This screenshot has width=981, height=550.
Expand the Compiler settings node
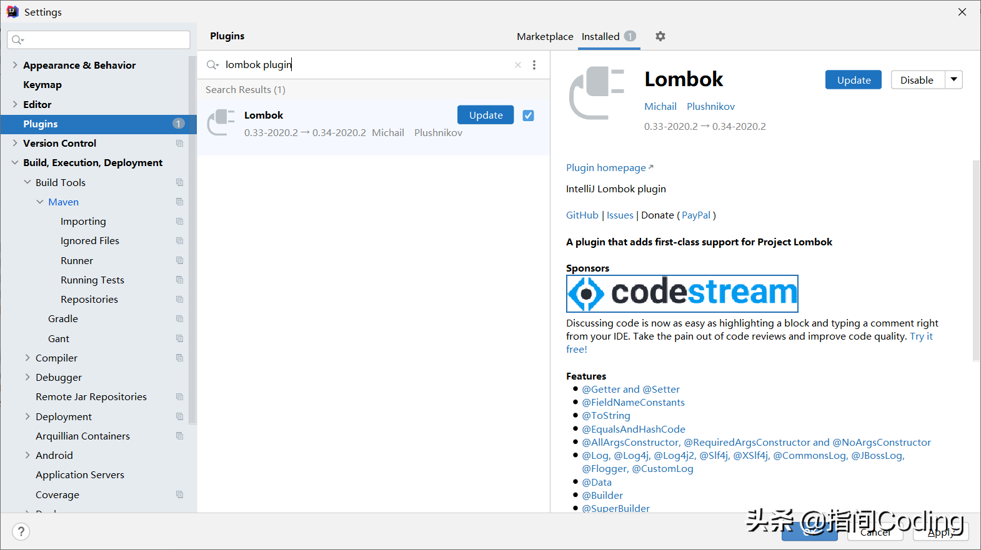[27, 358]
